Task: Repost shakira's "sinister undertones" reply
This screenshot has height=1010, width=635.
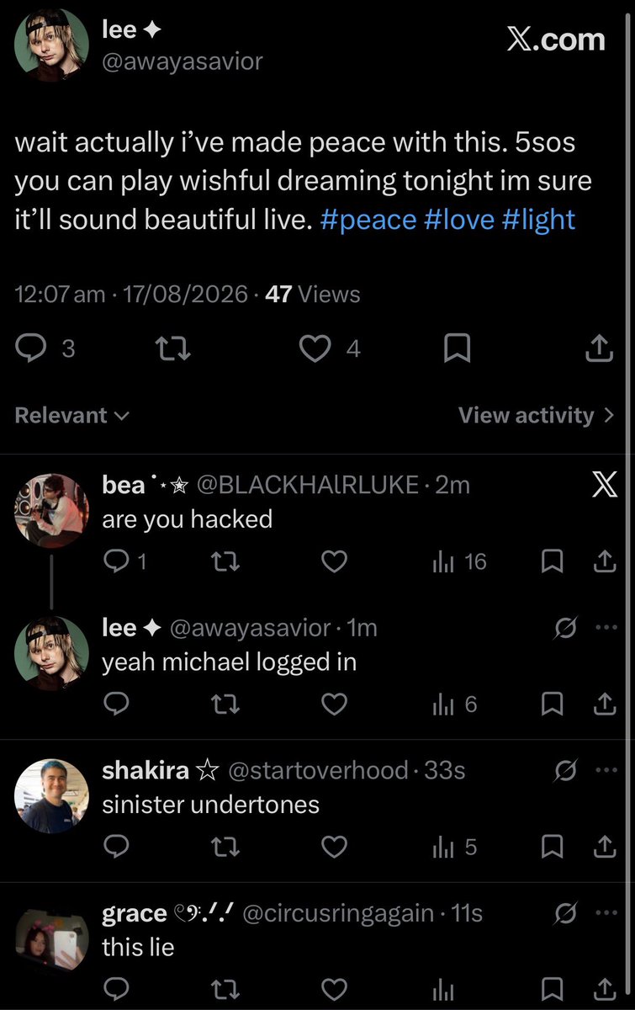Action: [223, 847]
